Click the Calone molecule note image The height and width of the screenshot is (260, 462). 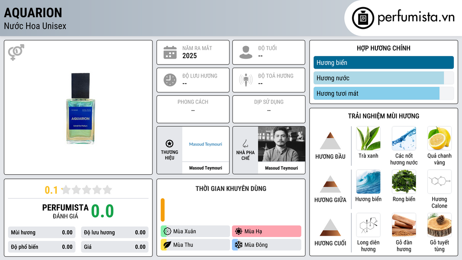pyautogui.click(x=439, y=181)
